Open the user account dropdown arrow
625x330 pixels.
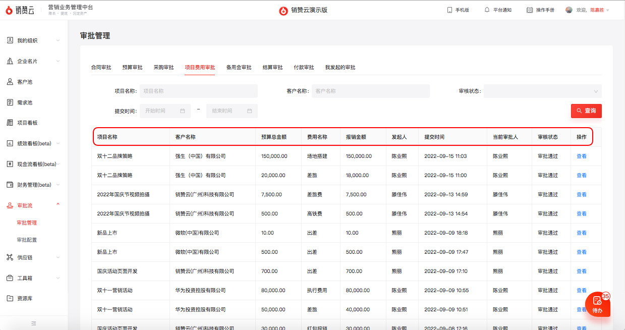[608, 11]
